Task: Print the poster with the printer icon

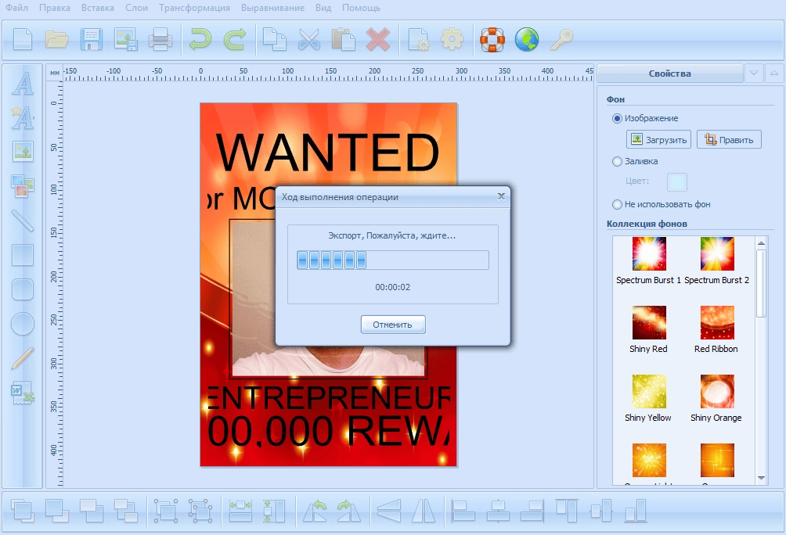Action: pos(160,40)
